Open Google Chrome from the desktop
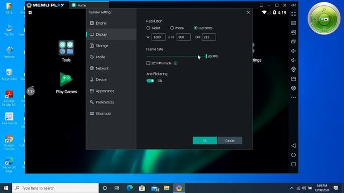This screenshot has width=344, height=193. (9, 143)
